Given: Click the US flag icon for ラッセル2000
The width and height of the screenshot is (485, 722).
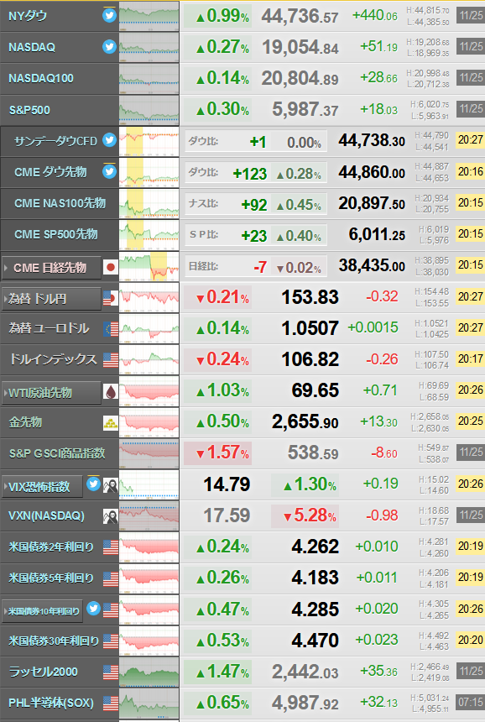Looking at the screenshot, I should (x=111, y=672).
